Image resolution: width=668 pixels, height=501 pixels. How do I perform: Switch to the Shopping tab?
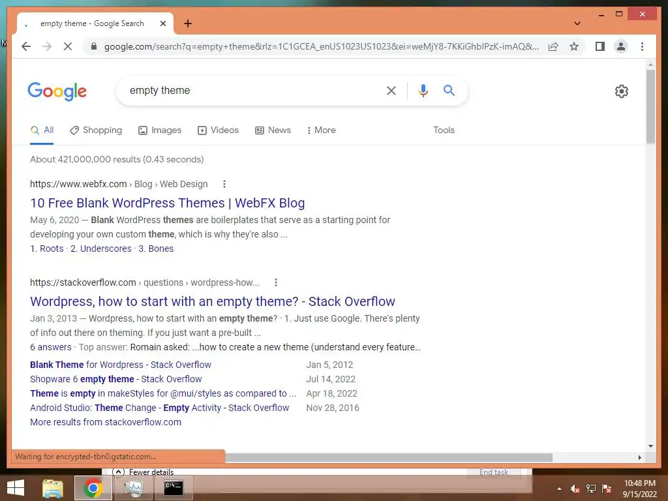tap(96, 130)
